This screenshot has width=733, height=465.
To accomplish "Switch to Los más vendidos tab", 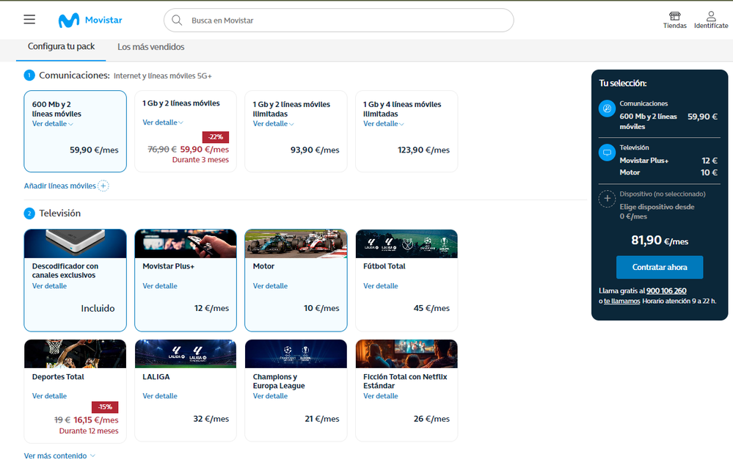I will click(150, 47).
